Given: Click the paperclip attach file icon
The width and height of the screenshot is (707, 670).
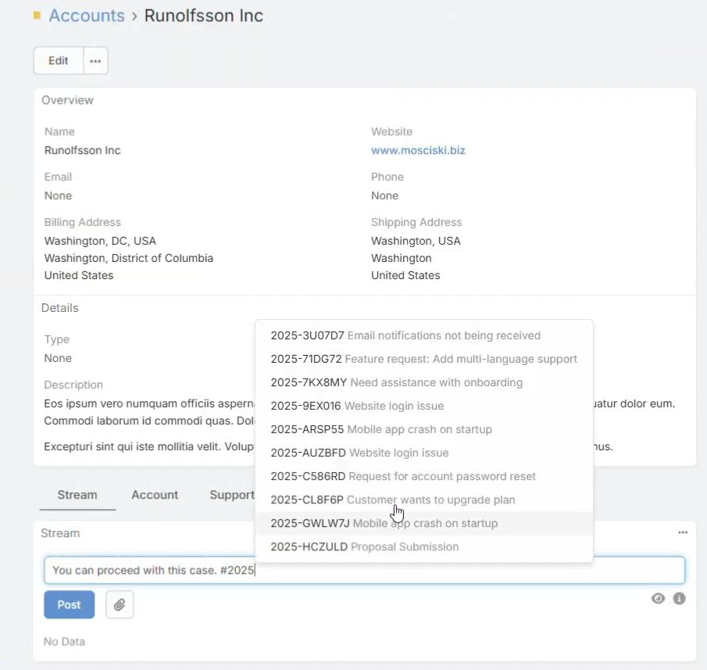Looking at the screenshot, I should pos(120,604).
